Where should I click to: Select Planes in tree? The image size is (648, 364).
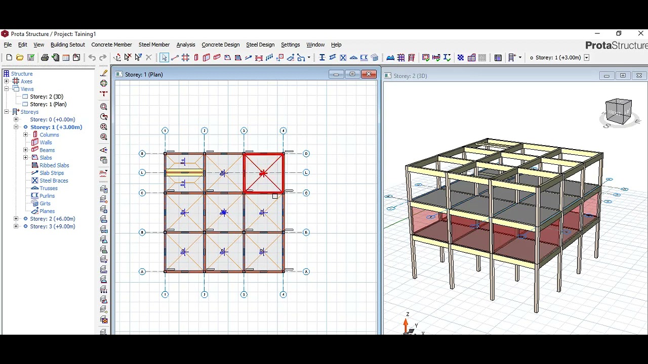pos(47,211)
